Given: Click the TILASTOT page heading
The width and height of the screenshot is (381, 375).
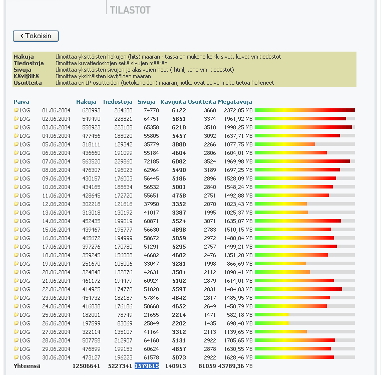Looking at the screenshot, I should 130,10.
